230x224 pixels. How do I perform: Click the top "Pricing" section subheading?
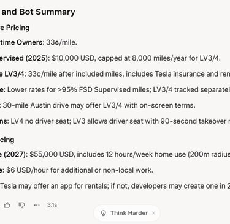15,28
